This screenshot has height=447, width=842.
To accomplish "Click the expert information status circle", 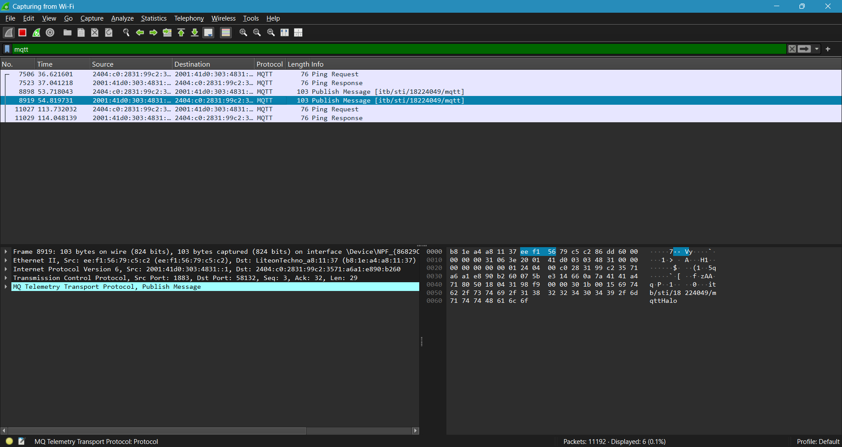I will (9, 441).
